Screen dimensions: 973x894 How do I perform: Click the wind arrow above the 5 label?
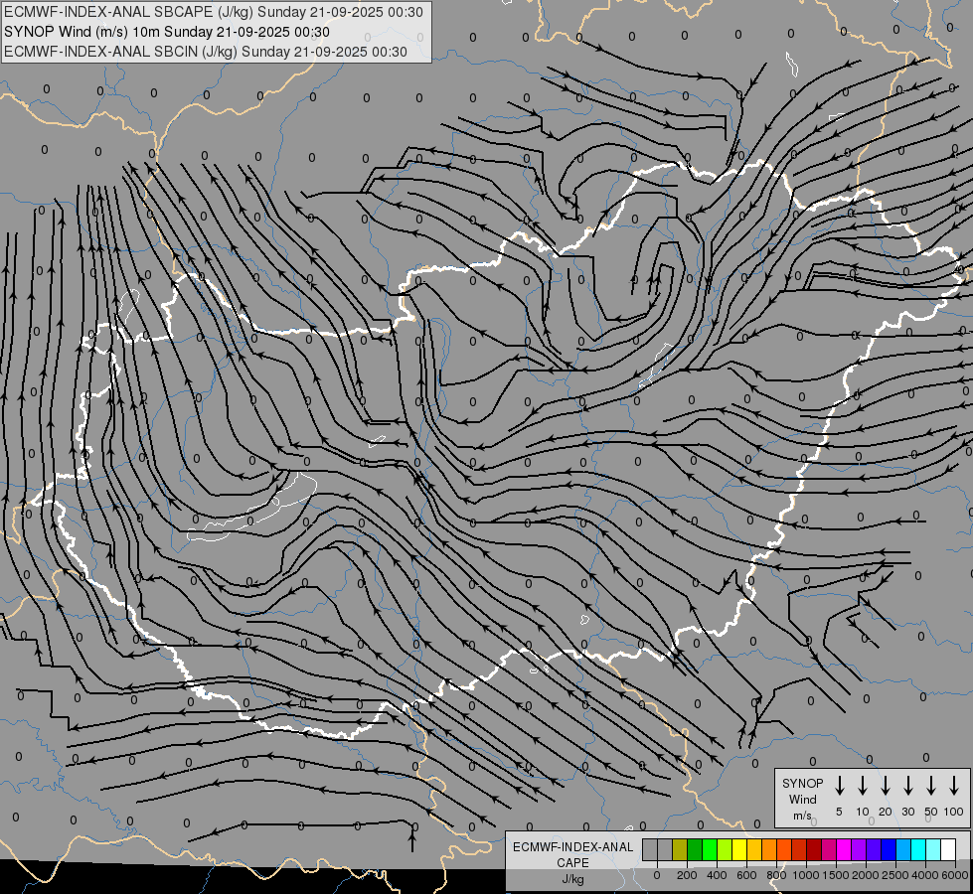[839, 786]
